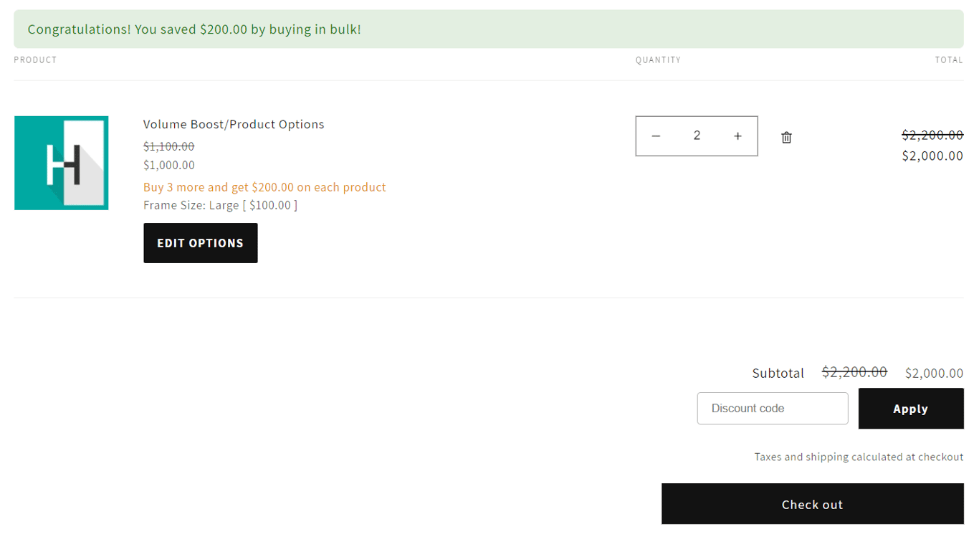Click the green bulk savings congratulations banner
This screenshot has height=542, width=979.
pos(489,29)
